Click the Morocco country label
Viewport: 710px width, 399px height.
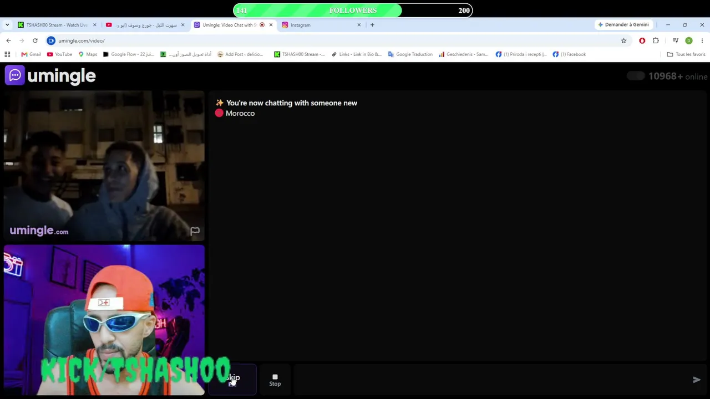pyautogui.click(x=240, y=113)
